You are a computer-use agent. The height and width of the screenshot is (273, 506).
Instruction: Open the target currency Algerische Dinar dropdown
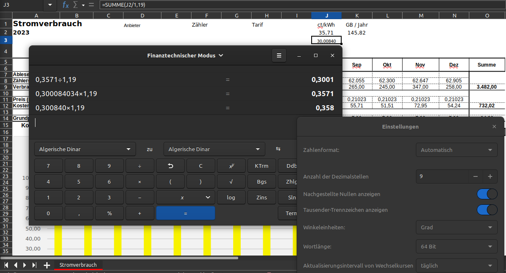pyautogui.click(x=214, y=149)
